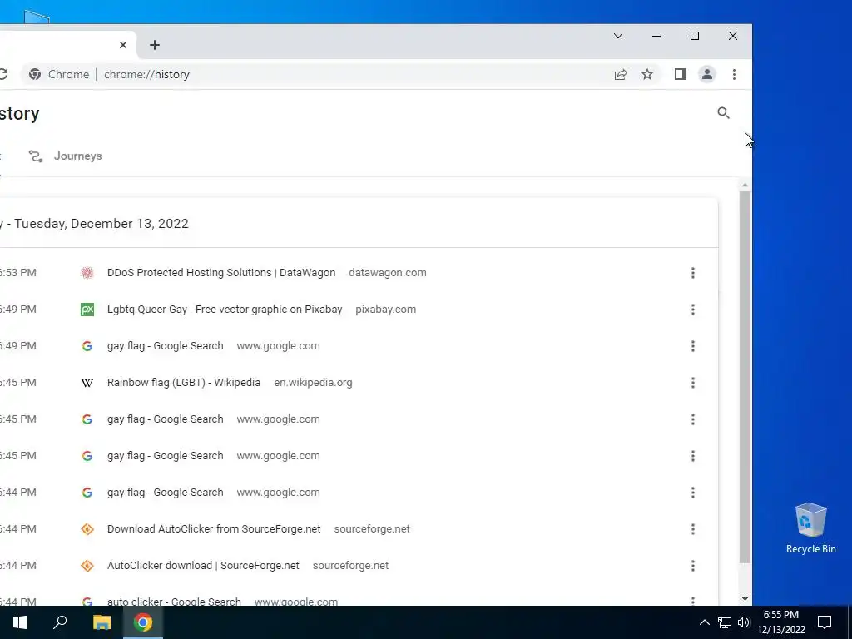Open Rainbow flag (LGBT) Wikipedia entry
The image size is (852, 639).
click(184, 383)
